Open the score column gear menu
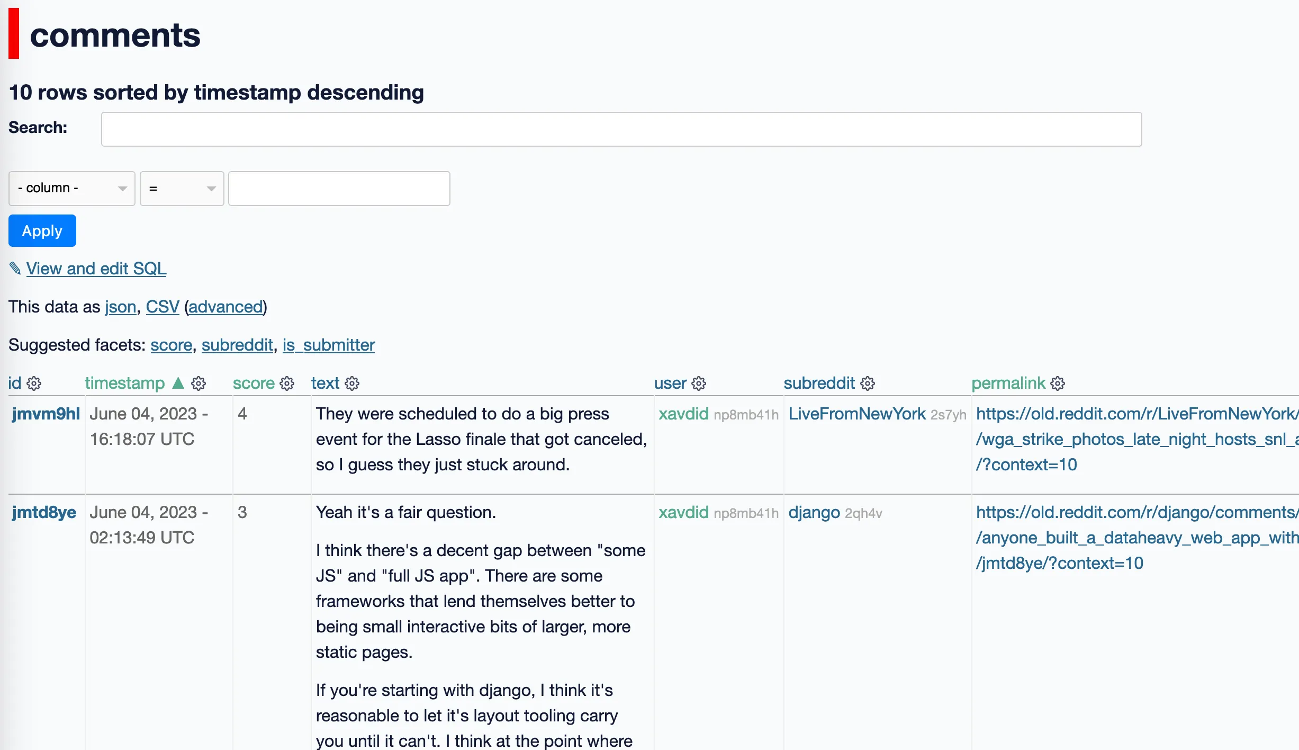Viewport: 1299px width, 750px height. pos(287,383)
